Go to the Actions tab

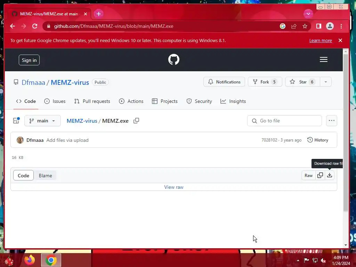click(131, 101)
